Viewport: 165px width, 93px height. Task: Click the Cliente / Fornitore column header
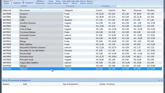107,84
